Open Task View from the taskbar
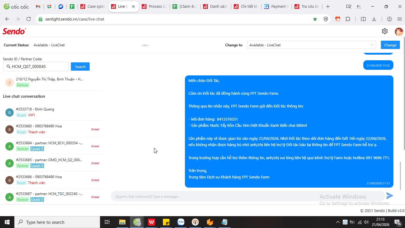Screen dimensions: 405x228 coord(107,222)
